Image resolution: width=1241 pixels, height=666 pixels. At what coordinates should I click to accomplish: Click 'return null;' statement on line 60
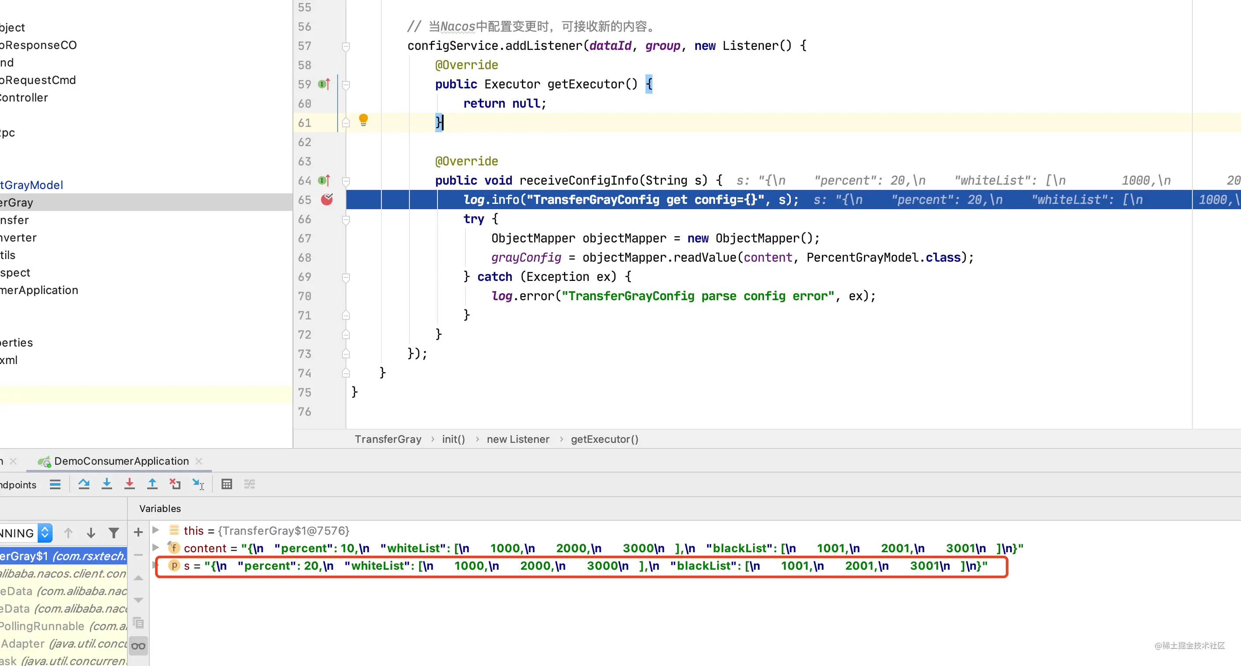point(505,104)
